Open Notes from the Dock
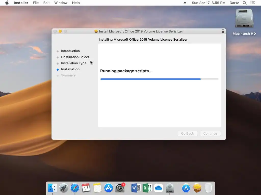Screen dimensions: 261x195 tap(97, 188)
